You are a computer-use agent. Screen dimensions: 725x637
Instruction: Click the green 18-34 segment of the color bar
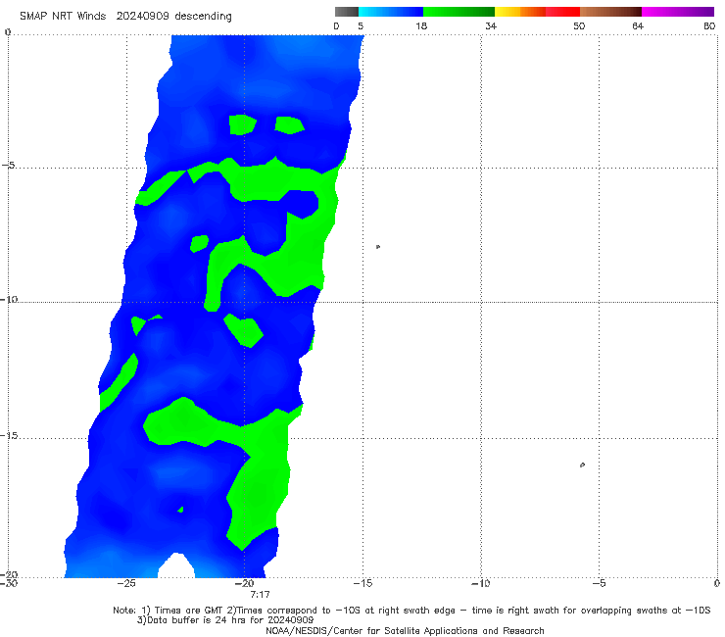459,12
